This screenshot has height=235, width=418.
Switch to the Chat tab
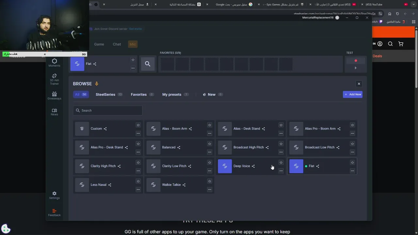[117, 44]
